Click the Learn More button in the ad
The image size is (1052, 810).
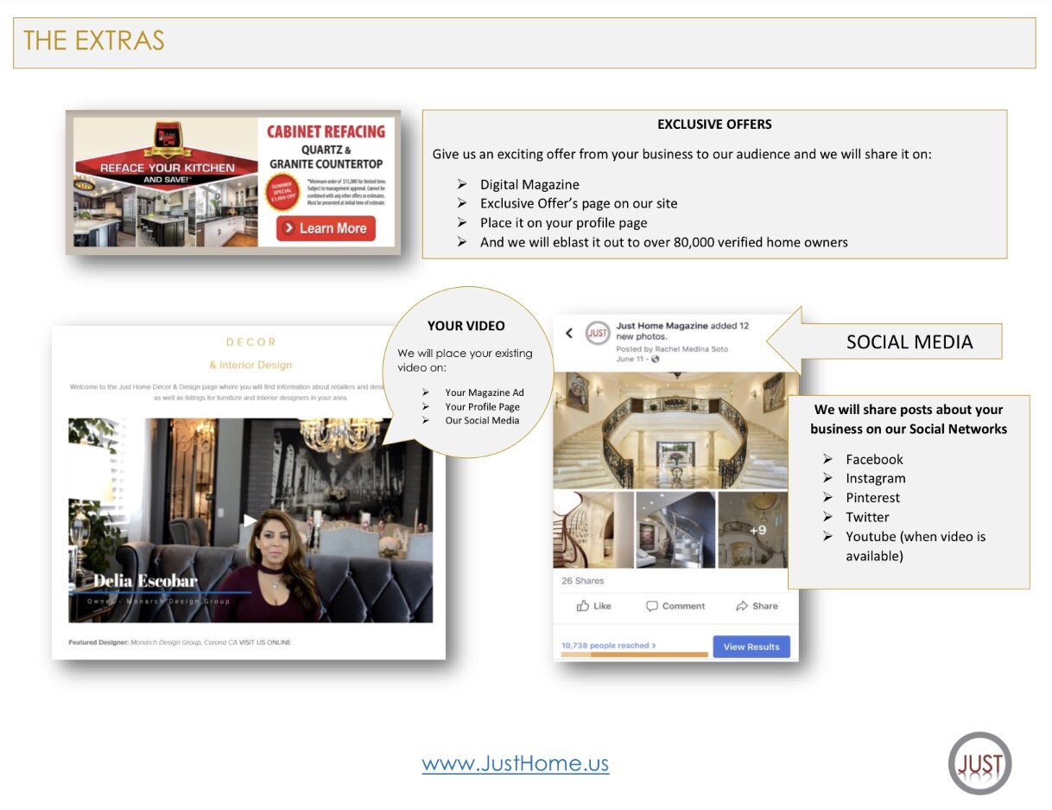click(x=326, y=228)
